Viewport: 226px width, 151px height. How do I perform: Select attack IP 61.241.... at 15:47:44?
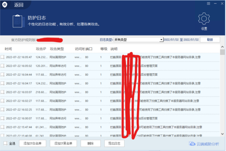click(41, 127)
